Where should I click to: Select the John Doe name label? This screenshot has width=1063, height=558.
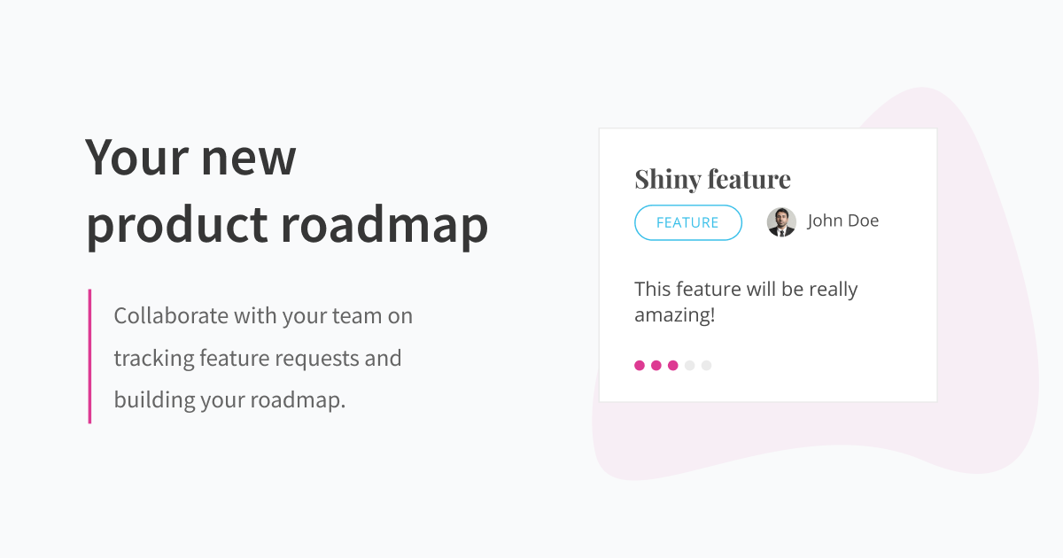pos(843,221)
